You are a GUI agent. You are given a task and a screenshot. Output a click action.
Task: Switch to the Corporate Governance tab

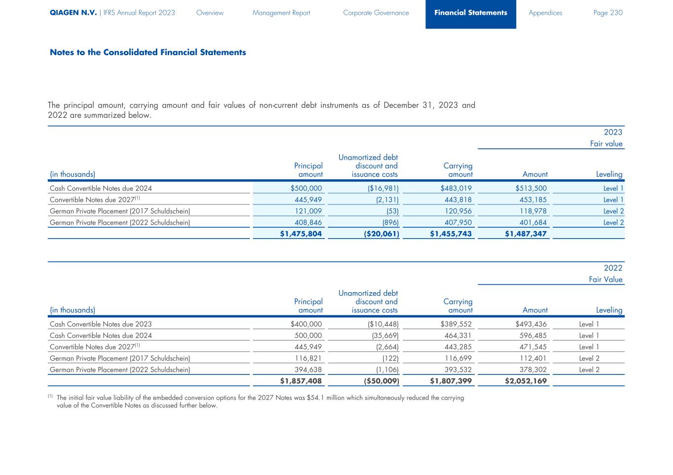(376, 13)
